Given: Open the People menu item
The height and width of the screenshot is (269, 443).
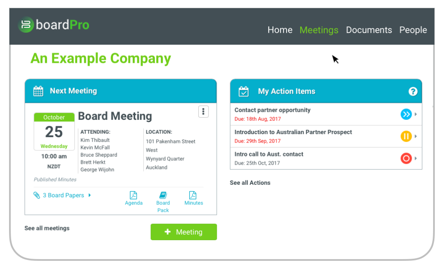Looking at the screenshot, I should point(413,30).
